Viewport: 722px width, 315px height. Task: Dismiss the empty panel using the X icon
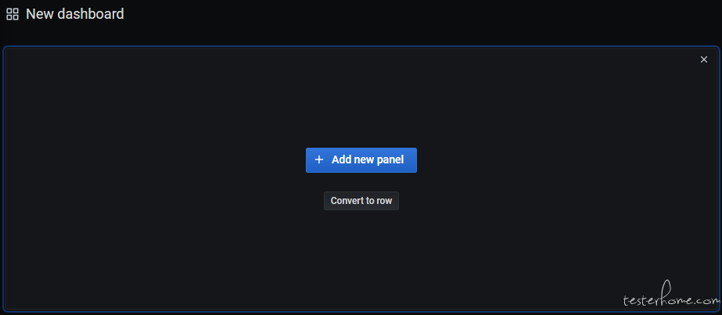pyautogui.click(x=703, y=59)
